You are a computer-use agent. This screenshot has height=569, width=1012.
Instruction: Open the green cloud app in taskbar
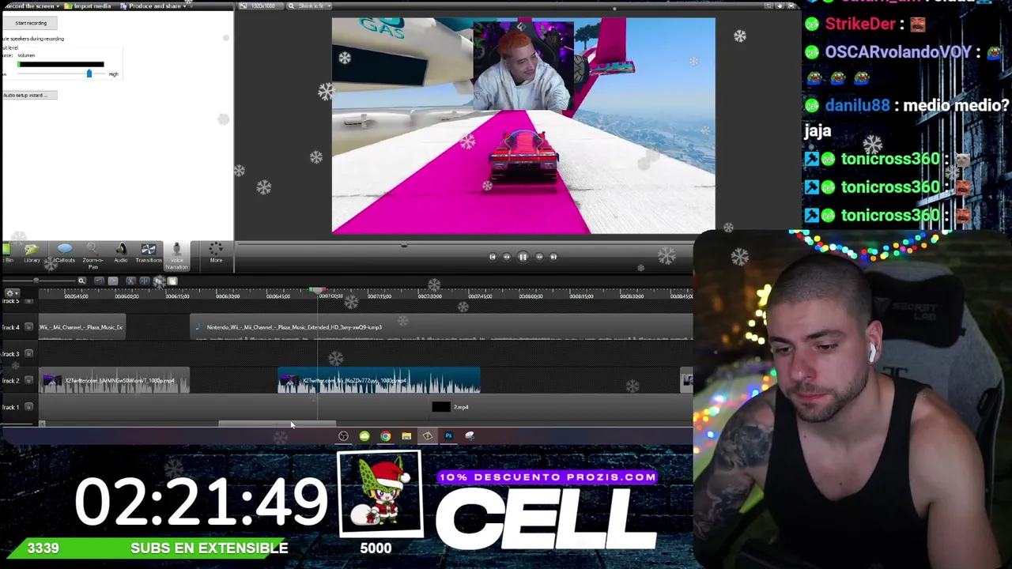364,436
